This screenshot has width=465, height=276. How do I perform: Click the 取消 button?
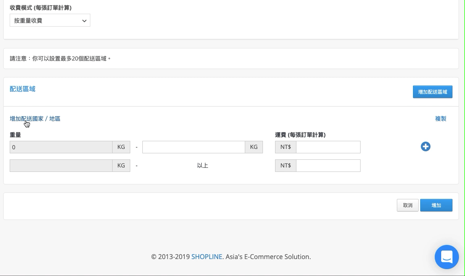[407, 205]
